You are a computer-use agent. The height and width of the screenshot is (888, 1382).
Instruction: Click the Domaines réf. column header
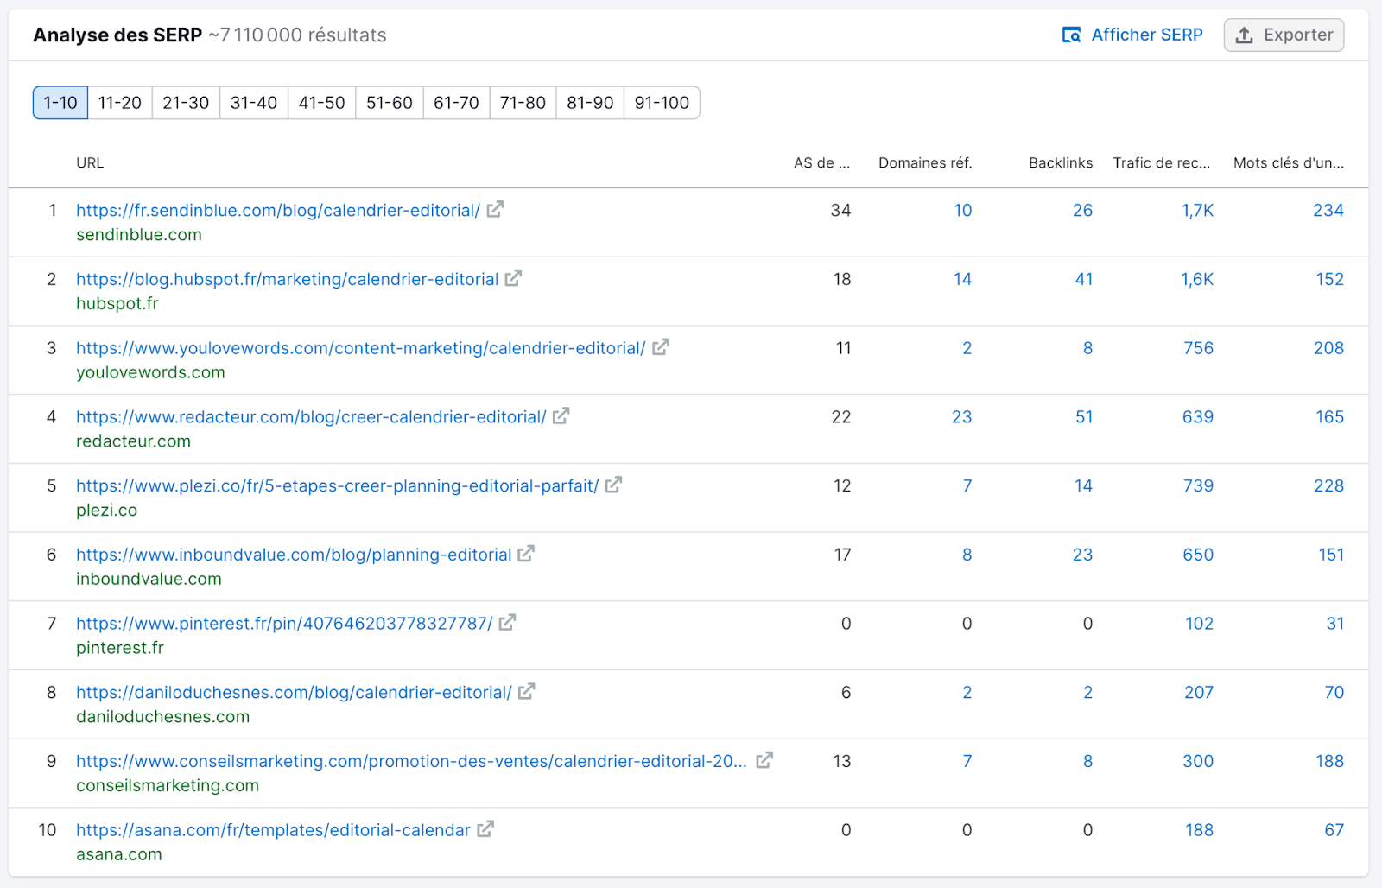pyautogui.click(x=925, y=163)
